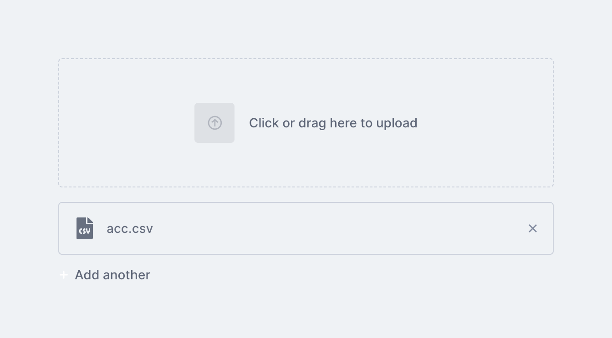Open file picker via upload arrow
The image size is (612, 338).
[214, 123]
